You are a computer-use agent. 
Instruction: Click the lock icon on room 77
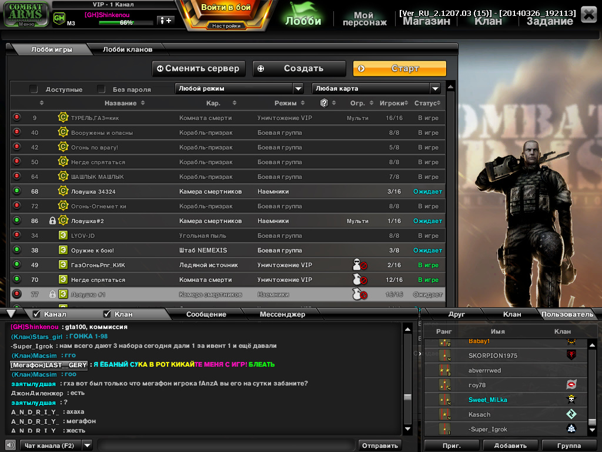pos(52,294)
